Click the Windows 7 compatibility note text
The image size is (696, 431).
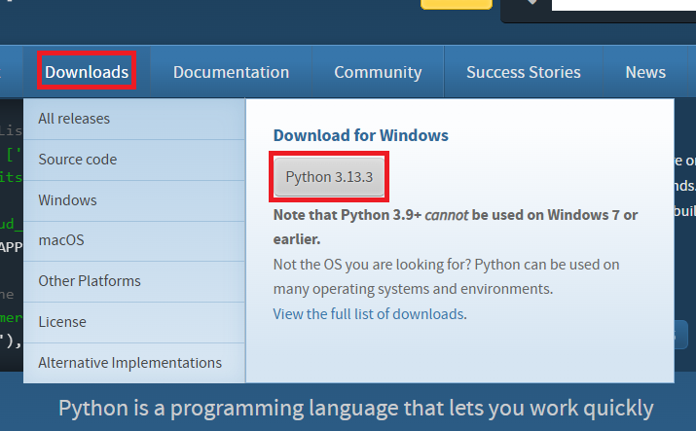coord(456,227)
